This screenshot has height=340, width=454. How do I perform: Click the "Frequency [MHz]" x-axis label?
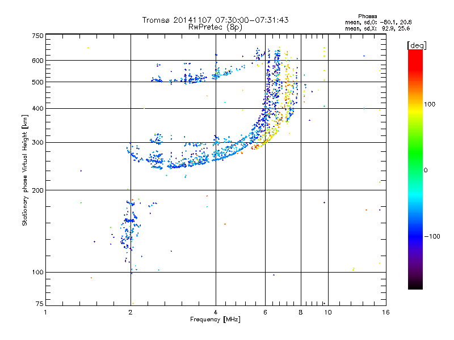click(x=215, y=320)
